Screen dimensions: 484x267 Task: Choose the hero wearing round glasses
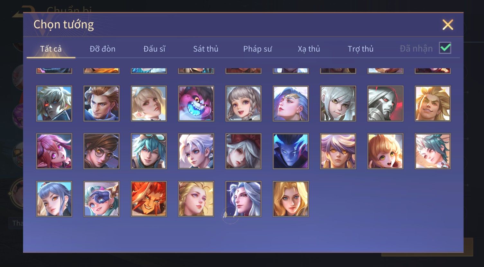pos(102,151)
